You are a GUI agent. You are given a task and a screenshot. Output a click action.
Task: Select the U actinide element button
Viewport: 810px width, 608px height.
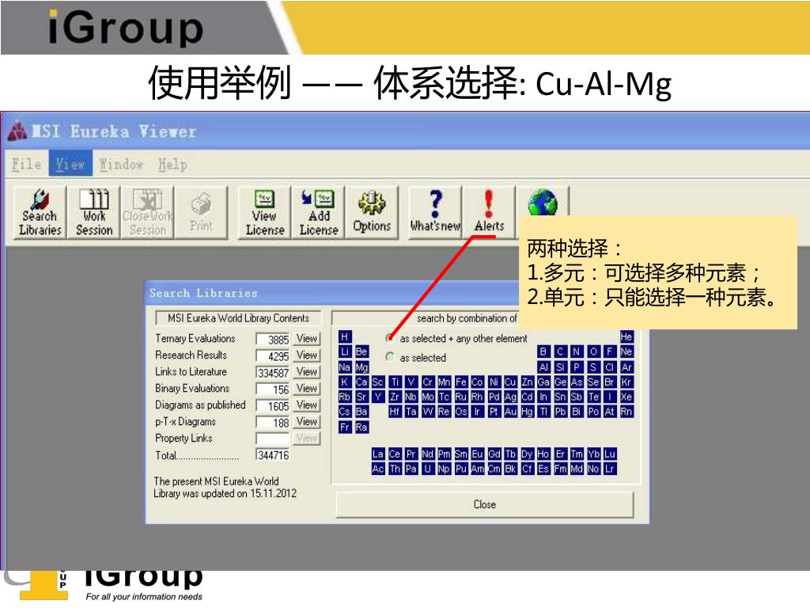[428, 469]
